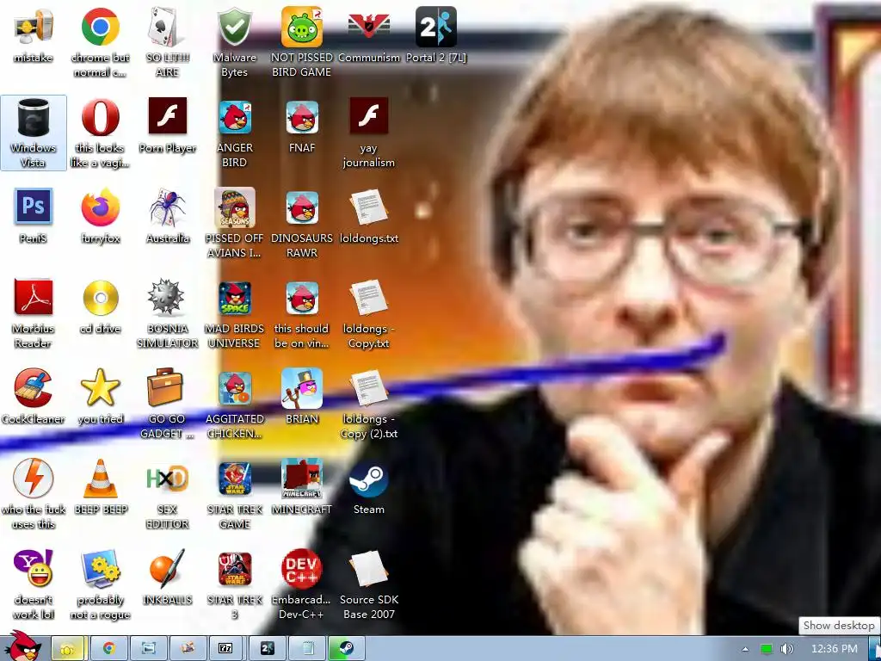Viewport: 881px width, 661px height.
Task: Switch to the Steam taskbar button
Action: point(347,649)
